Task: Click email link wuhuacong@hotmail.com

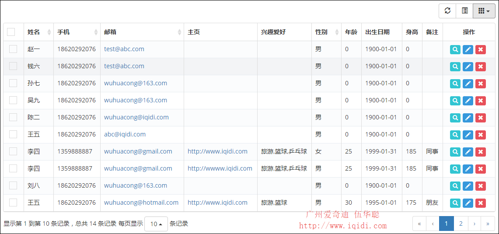Action: tap(141, 203)
